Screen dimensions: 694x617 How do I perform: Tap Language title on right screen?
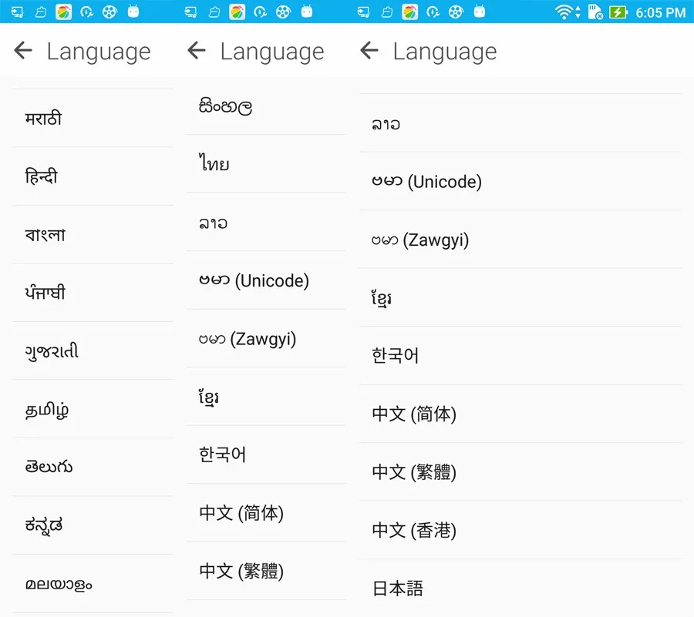[445, 52]
